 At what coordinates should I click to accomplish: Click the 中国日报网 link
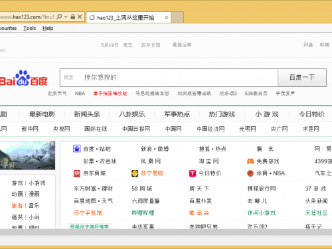(x=136, y=129)
